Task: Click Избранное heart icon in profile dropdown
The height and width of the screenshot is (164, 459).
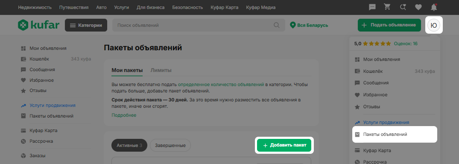Action: coord(357,95)
